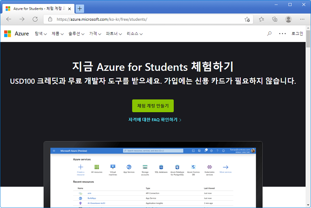Image resolution: width=311 pixels, height=208 pixels.
Task: Minimize the browser window
Action: click(276, 4)
